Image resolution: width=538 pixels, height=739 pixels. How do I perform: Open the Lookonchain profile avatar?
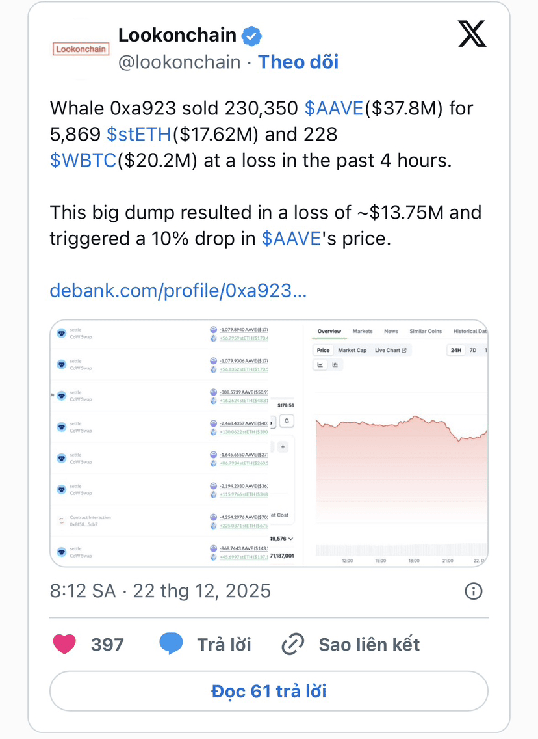pyautogui.click(x=81, y=49)
